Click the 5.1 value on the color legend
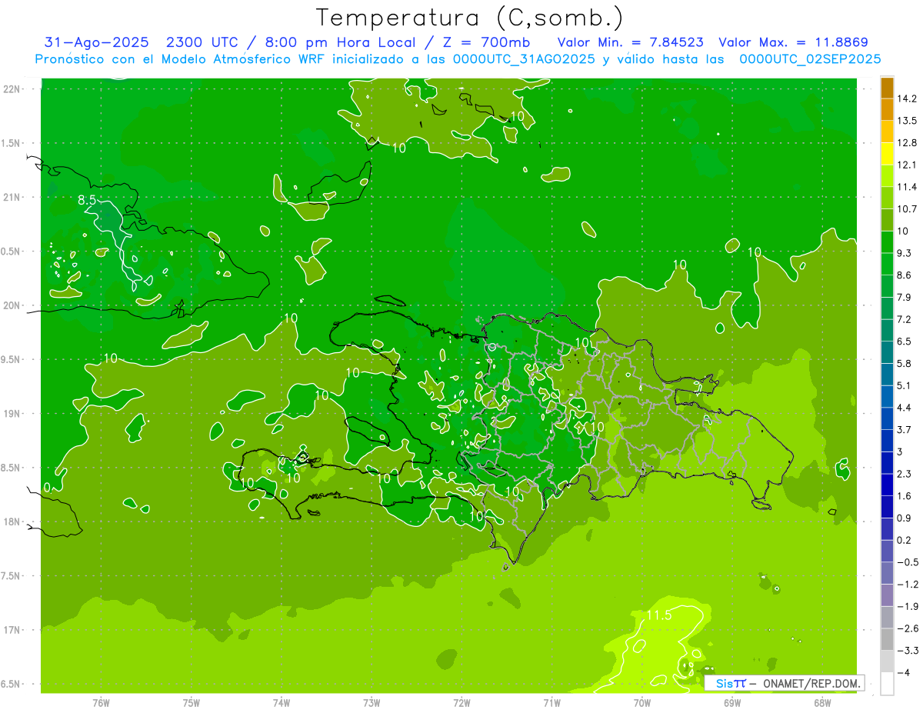 pos(905,385)
